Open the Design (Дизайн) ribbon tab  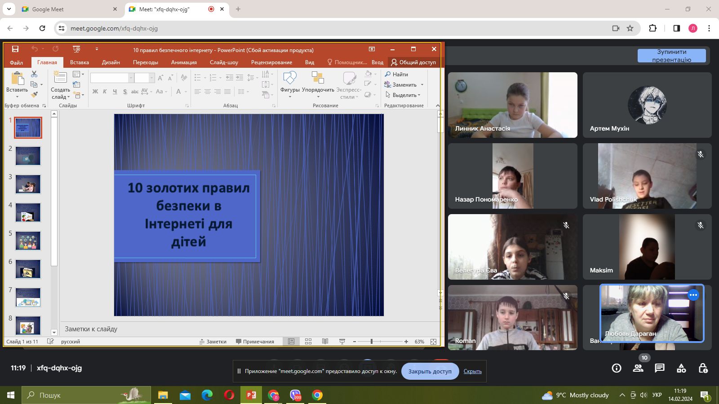pyautogui.click(x=111, y=62)
